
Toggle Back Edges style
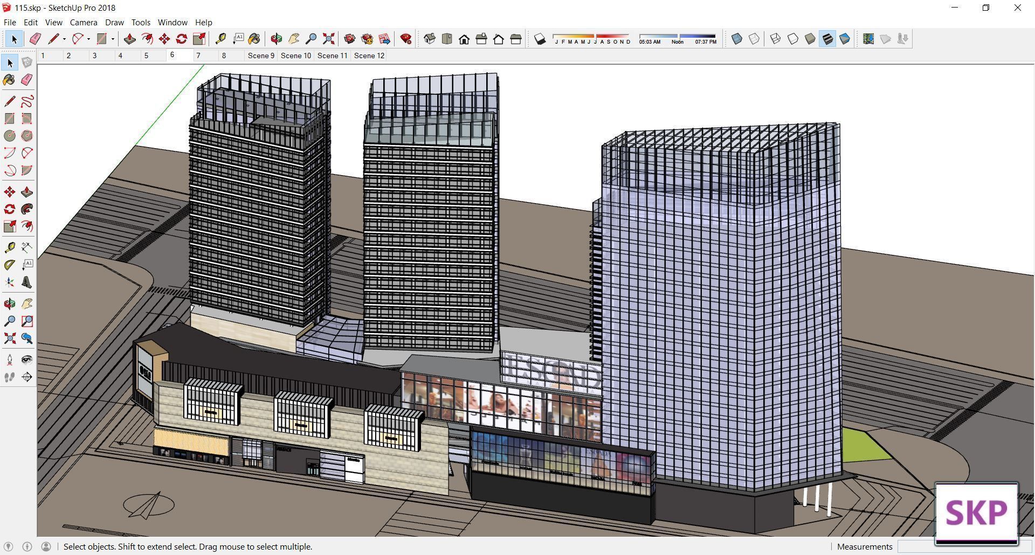[x=754, y=39]
